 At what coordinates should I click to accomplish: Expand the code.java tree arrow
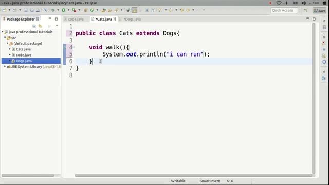pos(10,55)
